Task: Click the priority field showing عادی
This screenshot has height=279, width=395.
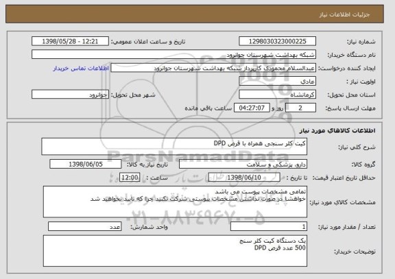Action: tap(277, 82)
